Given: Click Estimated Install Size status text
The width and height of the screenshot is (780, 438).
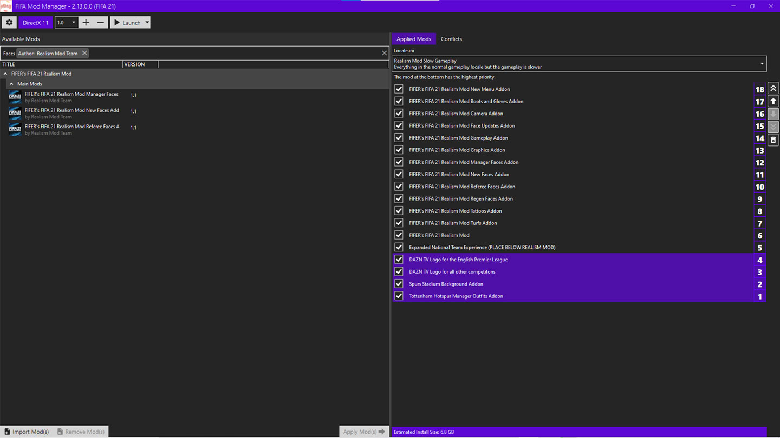Looking at the screenshot, I should (x=424, y=432).
